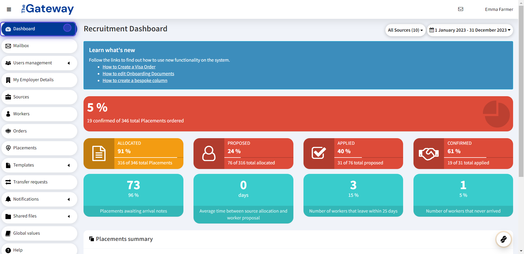This screenshot has height=254, width=524.
Task: Click the Orders group icon
Action: 8,131
